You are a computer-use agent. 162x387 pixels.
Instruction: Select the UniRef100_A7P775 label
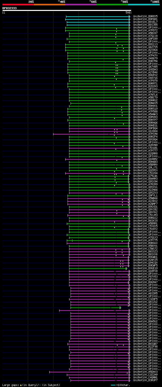pos(145,240)
